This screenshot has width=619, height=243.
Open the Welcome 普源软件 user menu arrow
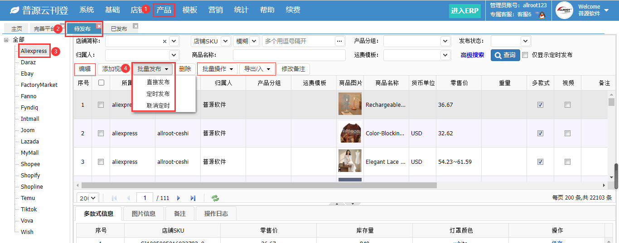point(606,10)
